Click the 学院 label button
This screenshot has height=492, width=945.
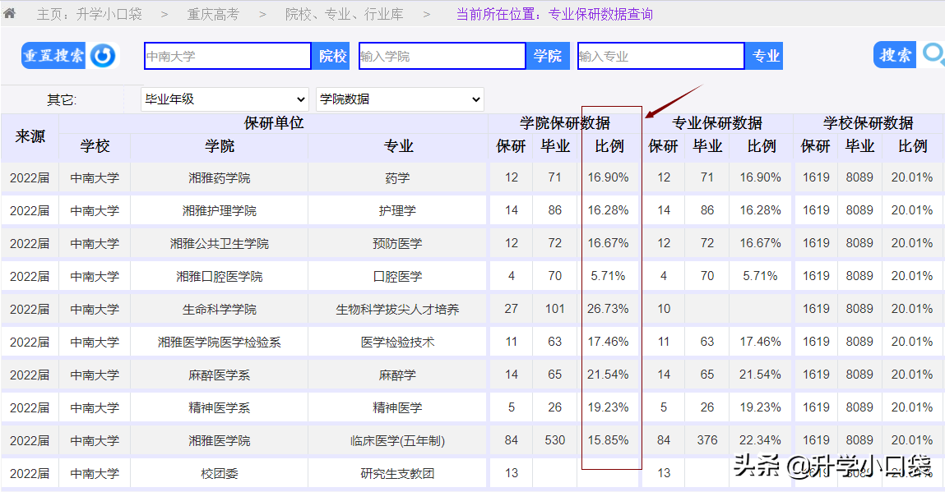point(548,55)
